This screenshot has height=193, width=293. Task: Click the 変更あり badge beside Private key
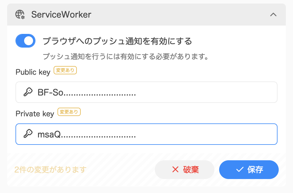[69, 112]
